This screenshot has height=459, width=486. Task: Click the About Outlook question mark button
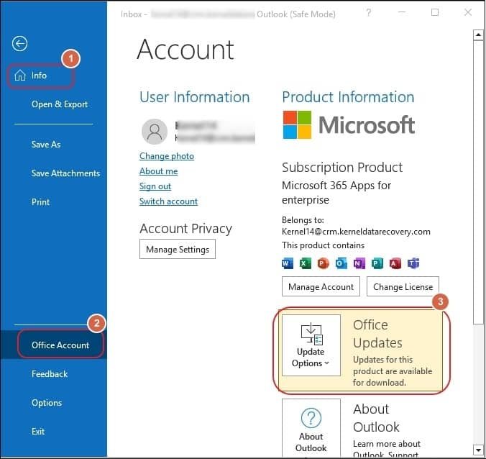(311, 430)
